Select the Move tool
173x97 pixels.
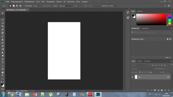pos(3,13)
